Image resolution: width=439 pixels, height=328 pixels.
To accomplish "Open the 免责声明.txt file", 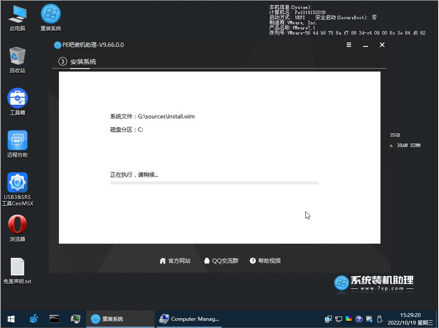I will coord(18,270).
